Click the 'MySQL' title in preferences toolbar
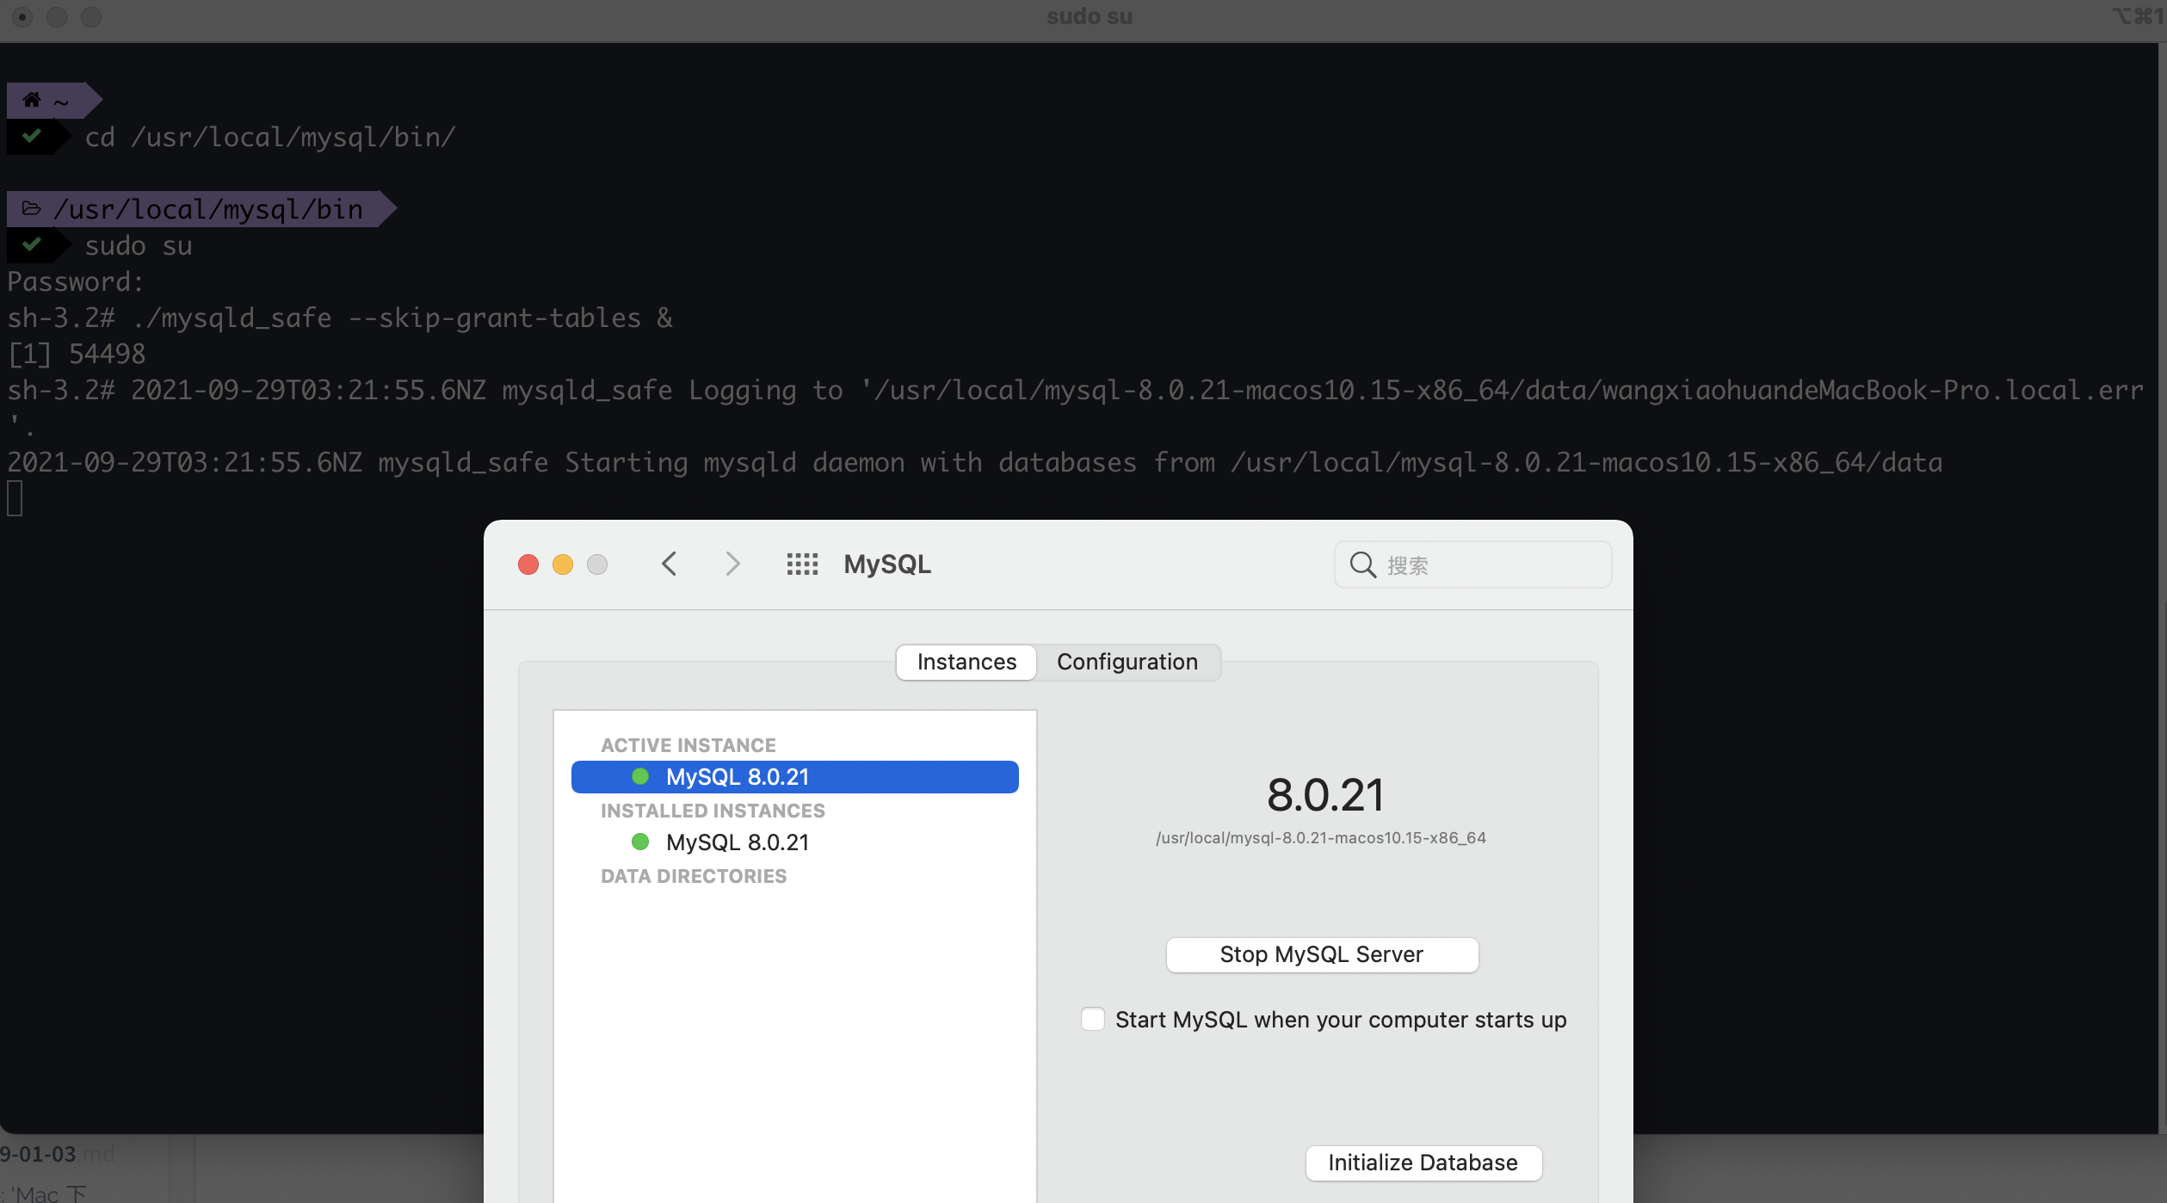The width and height of the screenshot is (2167, 1203). point(887,564)
